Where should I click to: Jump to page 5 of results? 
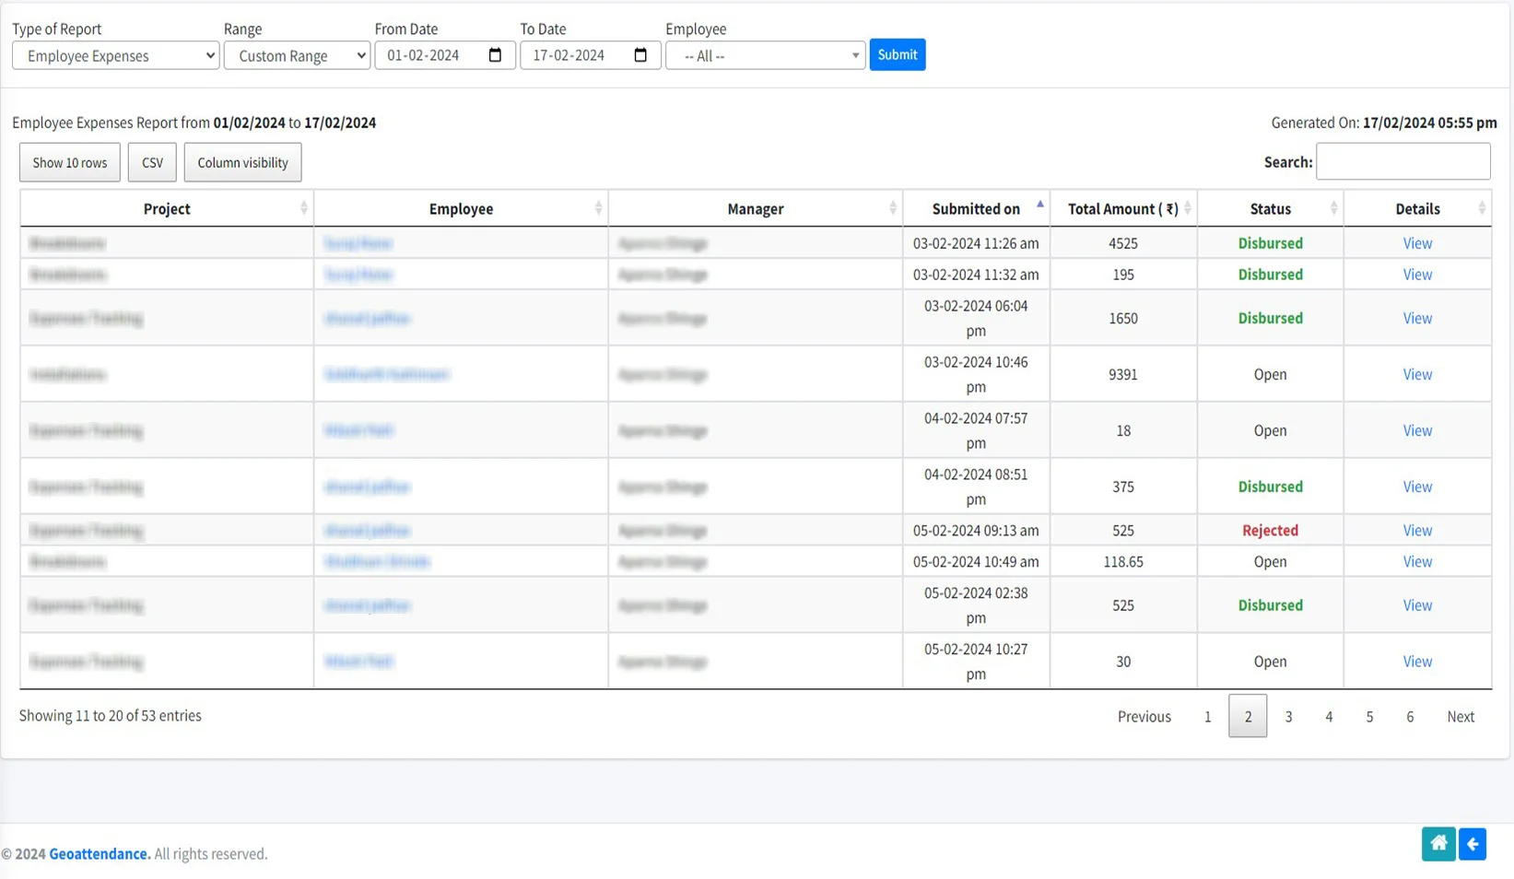1369,716
